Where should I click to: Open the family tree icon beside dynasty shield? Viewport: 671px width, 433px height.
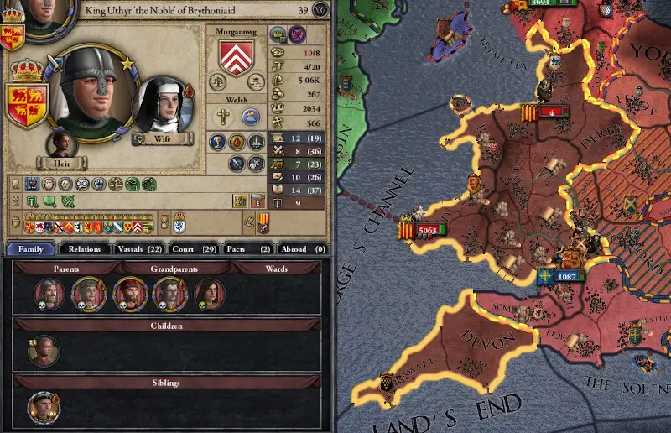pyautogui.click(x=218, y=82)
